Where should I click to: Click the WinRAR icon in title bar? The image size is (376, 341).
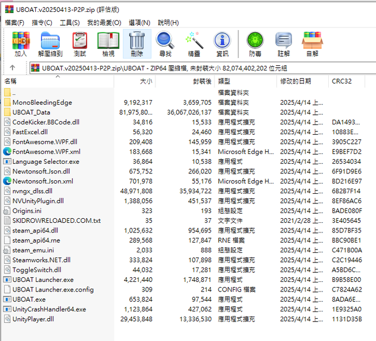tap(9, 9)
